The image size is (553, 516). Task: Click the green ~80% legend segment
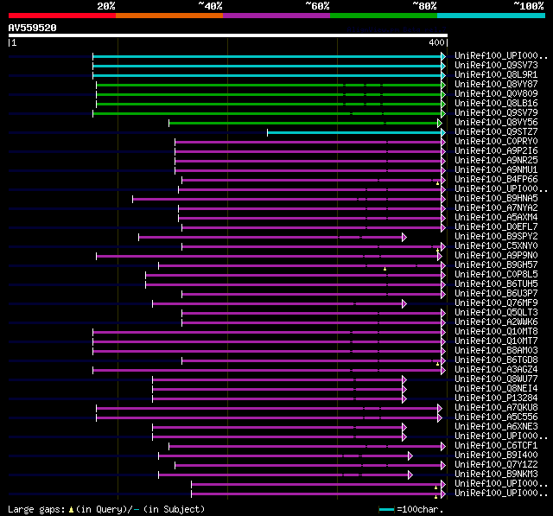click(x=384, y=16)
